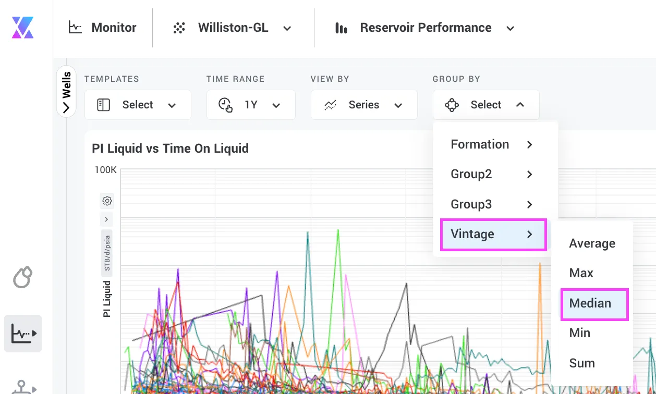This screenshot has height=394, width=656.
Task: Click the app logo in the sidebar
Action: pos(23,28)
